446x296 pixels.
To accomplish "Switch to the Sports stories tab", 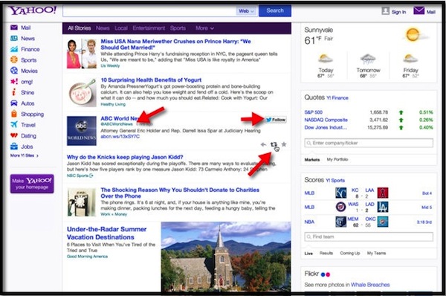I will point(178,28).
